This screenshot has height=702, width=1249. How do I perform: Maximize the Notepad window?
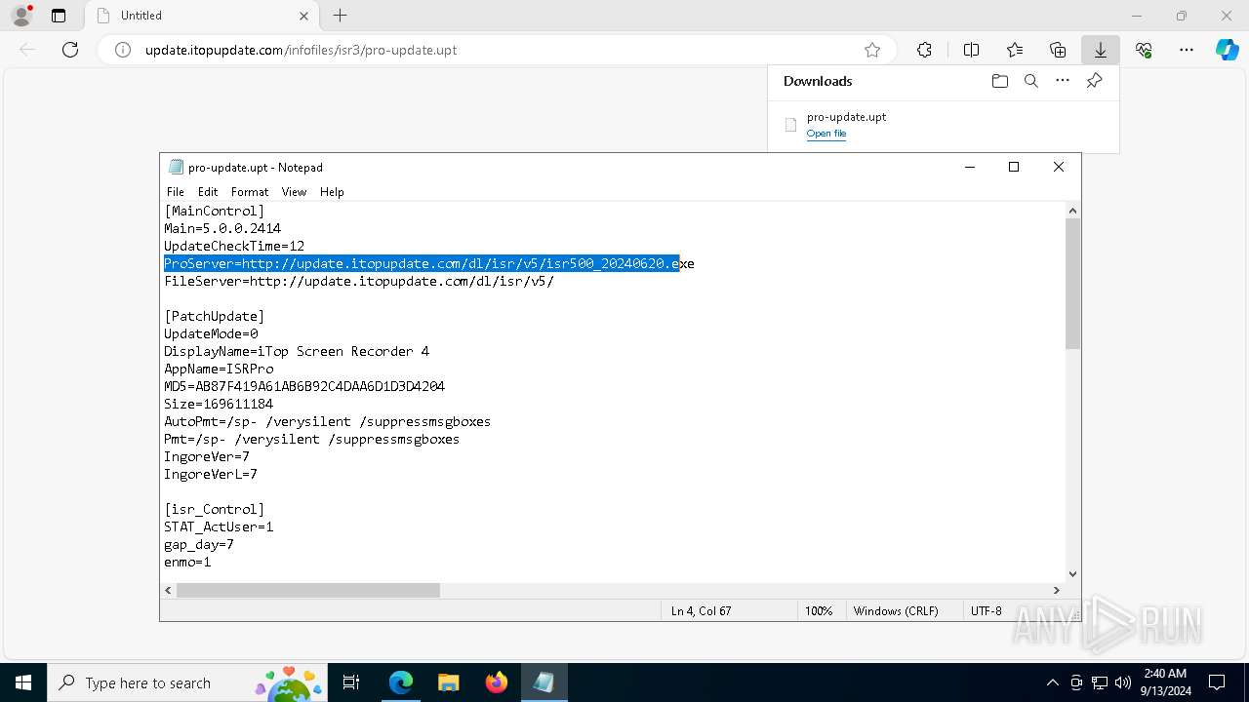tap(1014, 167)
